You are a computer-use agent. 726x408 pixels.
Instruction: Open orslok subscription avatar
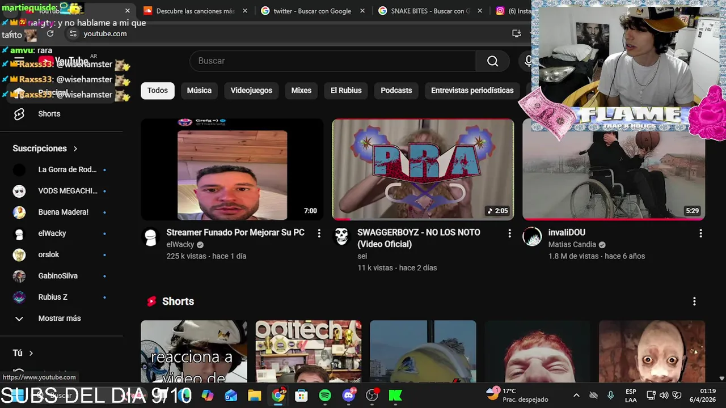pyautogui.click(x=19, y=255)
